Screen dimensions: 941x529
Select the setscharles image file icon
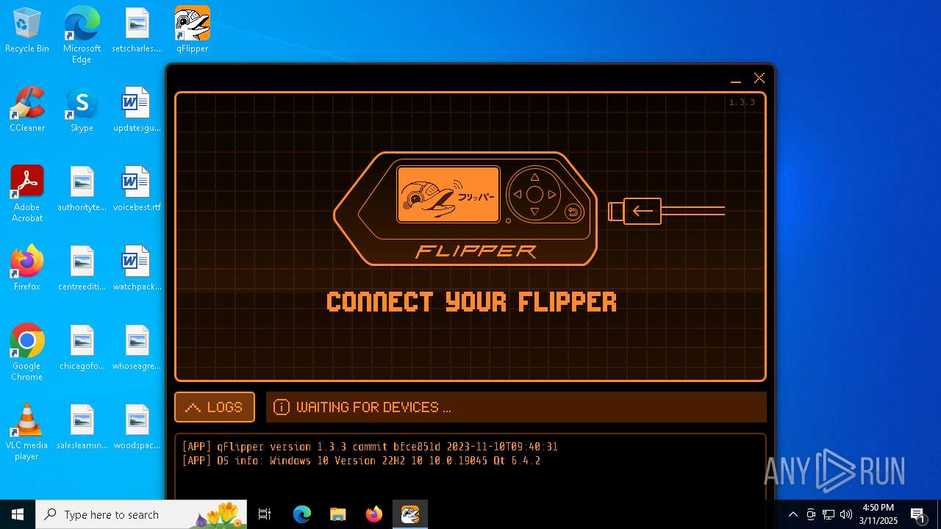(137, 31)
